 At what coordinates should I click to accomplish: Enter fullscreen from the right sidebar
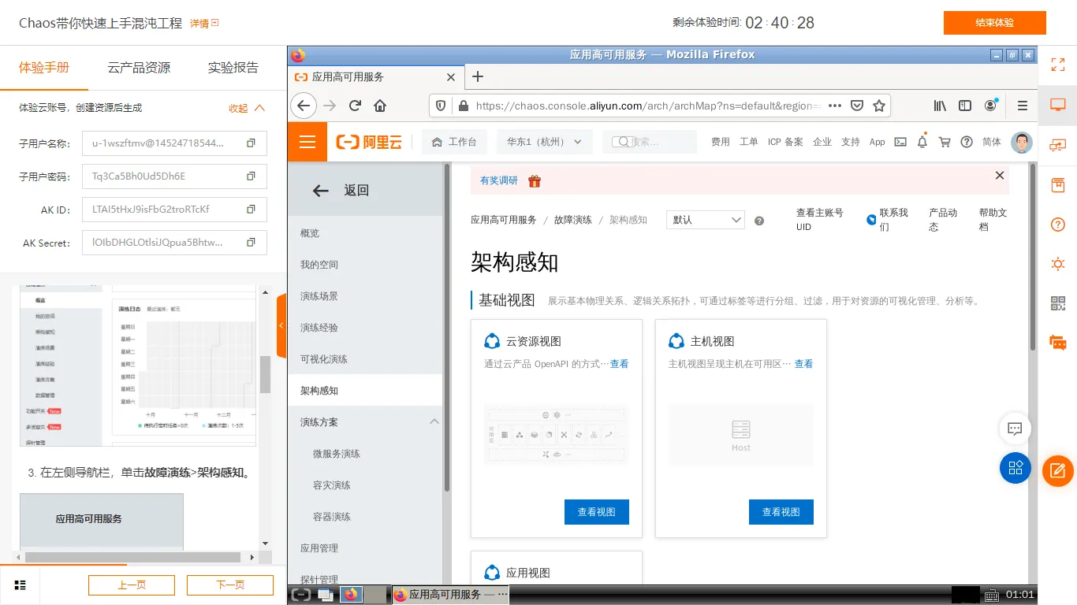(1058, 65)
